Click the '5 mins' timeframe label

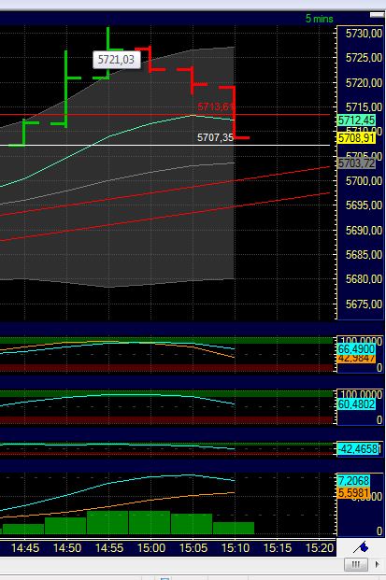point(319,19)
